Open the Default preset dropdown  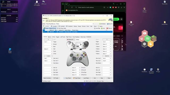pyautogui.click(x=88, y=40)
